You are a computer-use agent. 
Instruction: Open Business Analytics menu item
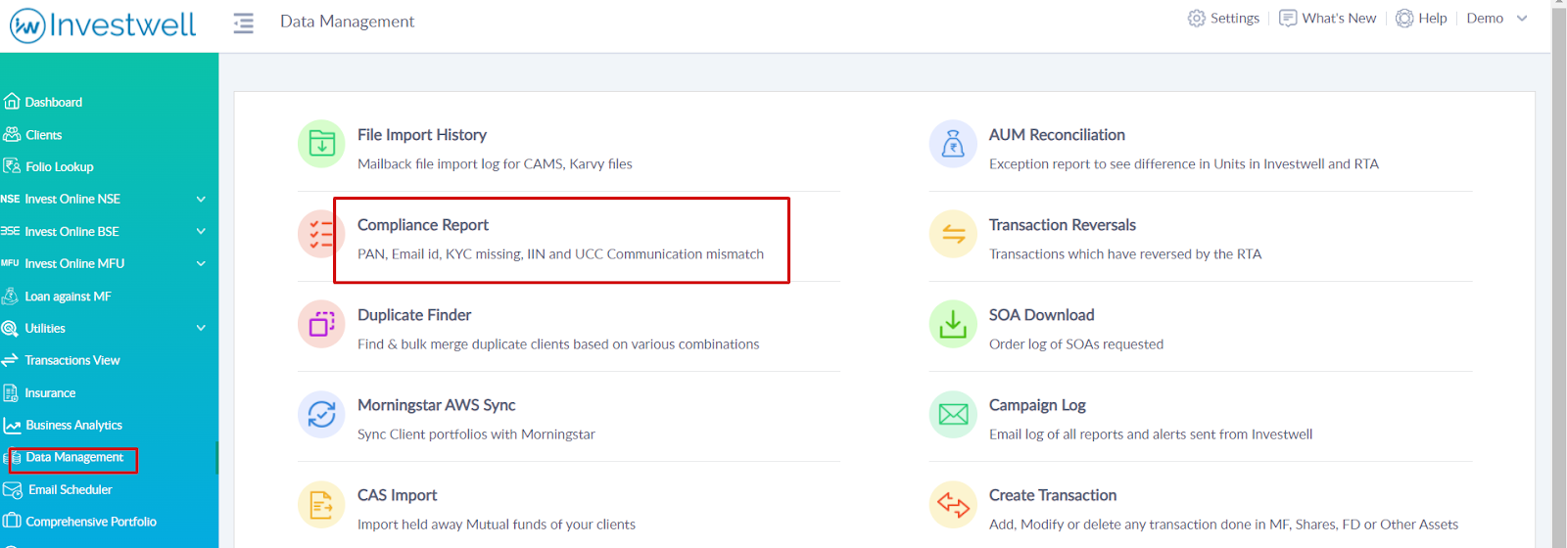74,426
